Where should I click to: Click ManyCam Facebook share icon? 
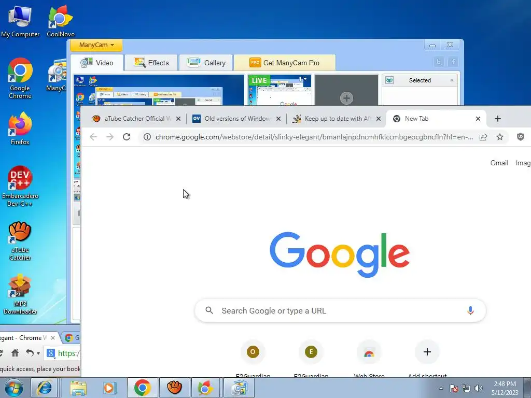453,62
